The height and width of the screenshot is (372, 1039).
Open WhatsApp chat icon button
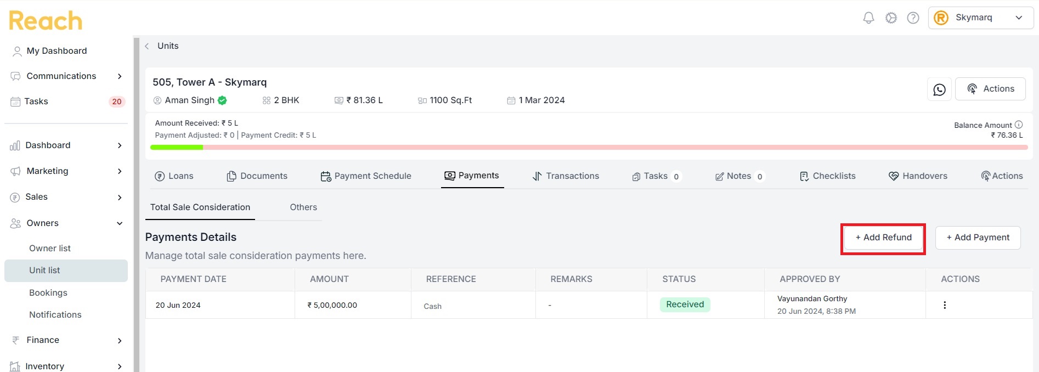[939, 89]
